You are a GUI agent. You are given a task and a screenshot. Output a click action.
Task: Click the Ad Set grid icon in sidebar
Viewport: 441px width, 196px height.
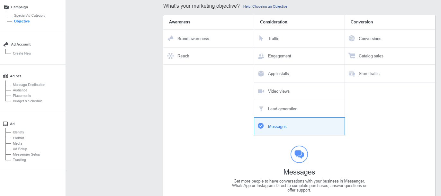[x=5, y=76]
